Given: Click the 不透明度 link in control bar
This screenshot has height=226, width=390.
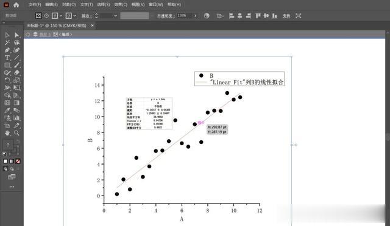Looking at the screenshot, I should tap(166, 16).
